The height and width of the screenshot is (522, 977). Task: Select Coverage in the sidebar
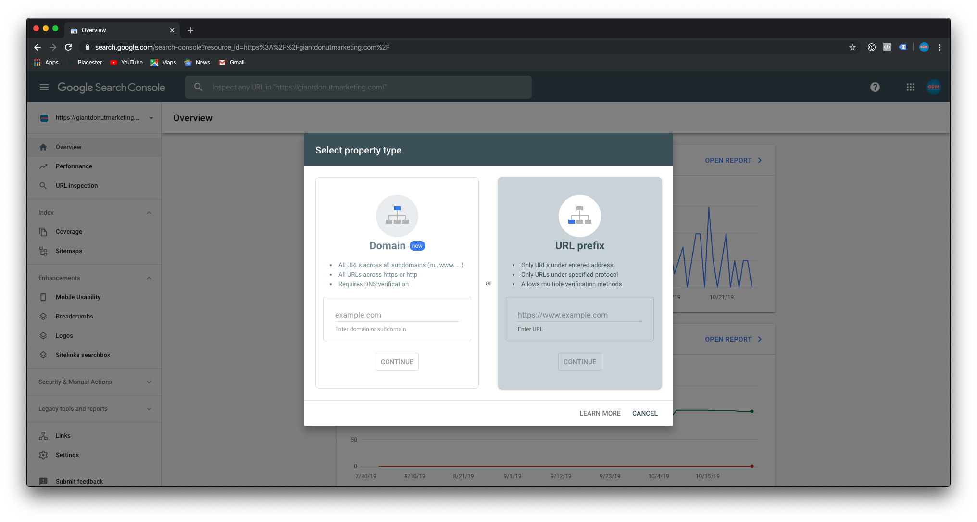click(69, 232)
